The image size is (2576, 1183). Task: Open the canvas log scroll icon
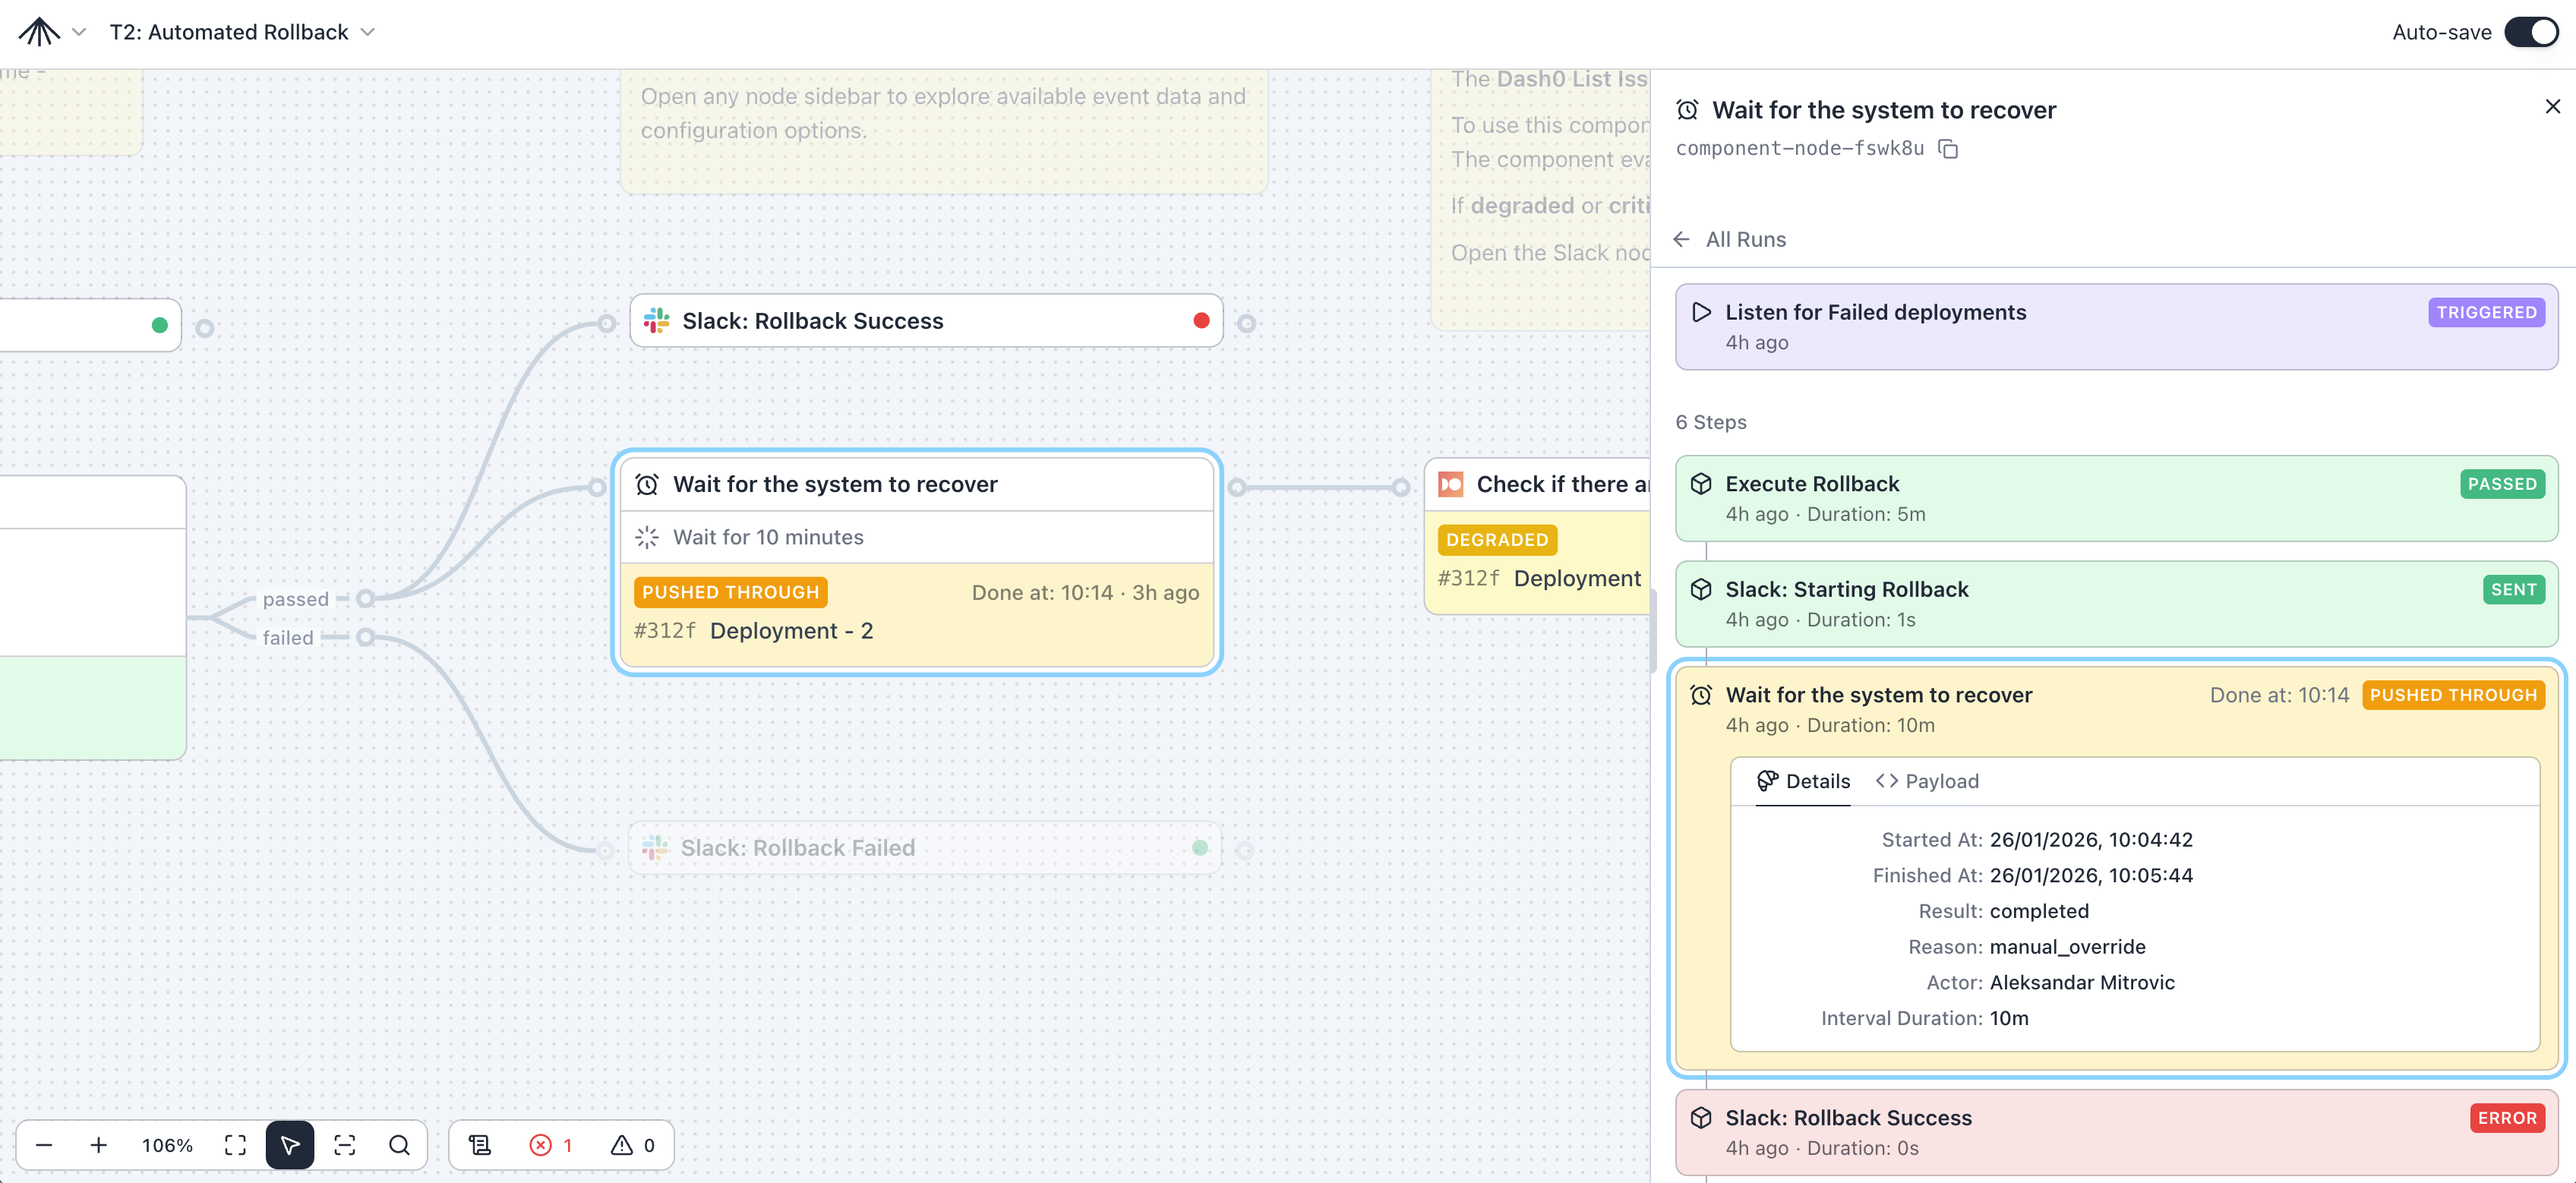click(x=480, y=1145)
